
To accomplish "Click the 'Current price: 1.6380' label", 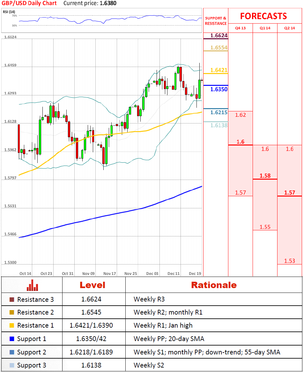I will 90,3.
